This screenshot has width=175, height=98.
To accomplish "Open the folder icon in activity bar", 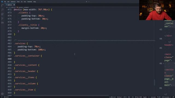I will click(2, 23).
